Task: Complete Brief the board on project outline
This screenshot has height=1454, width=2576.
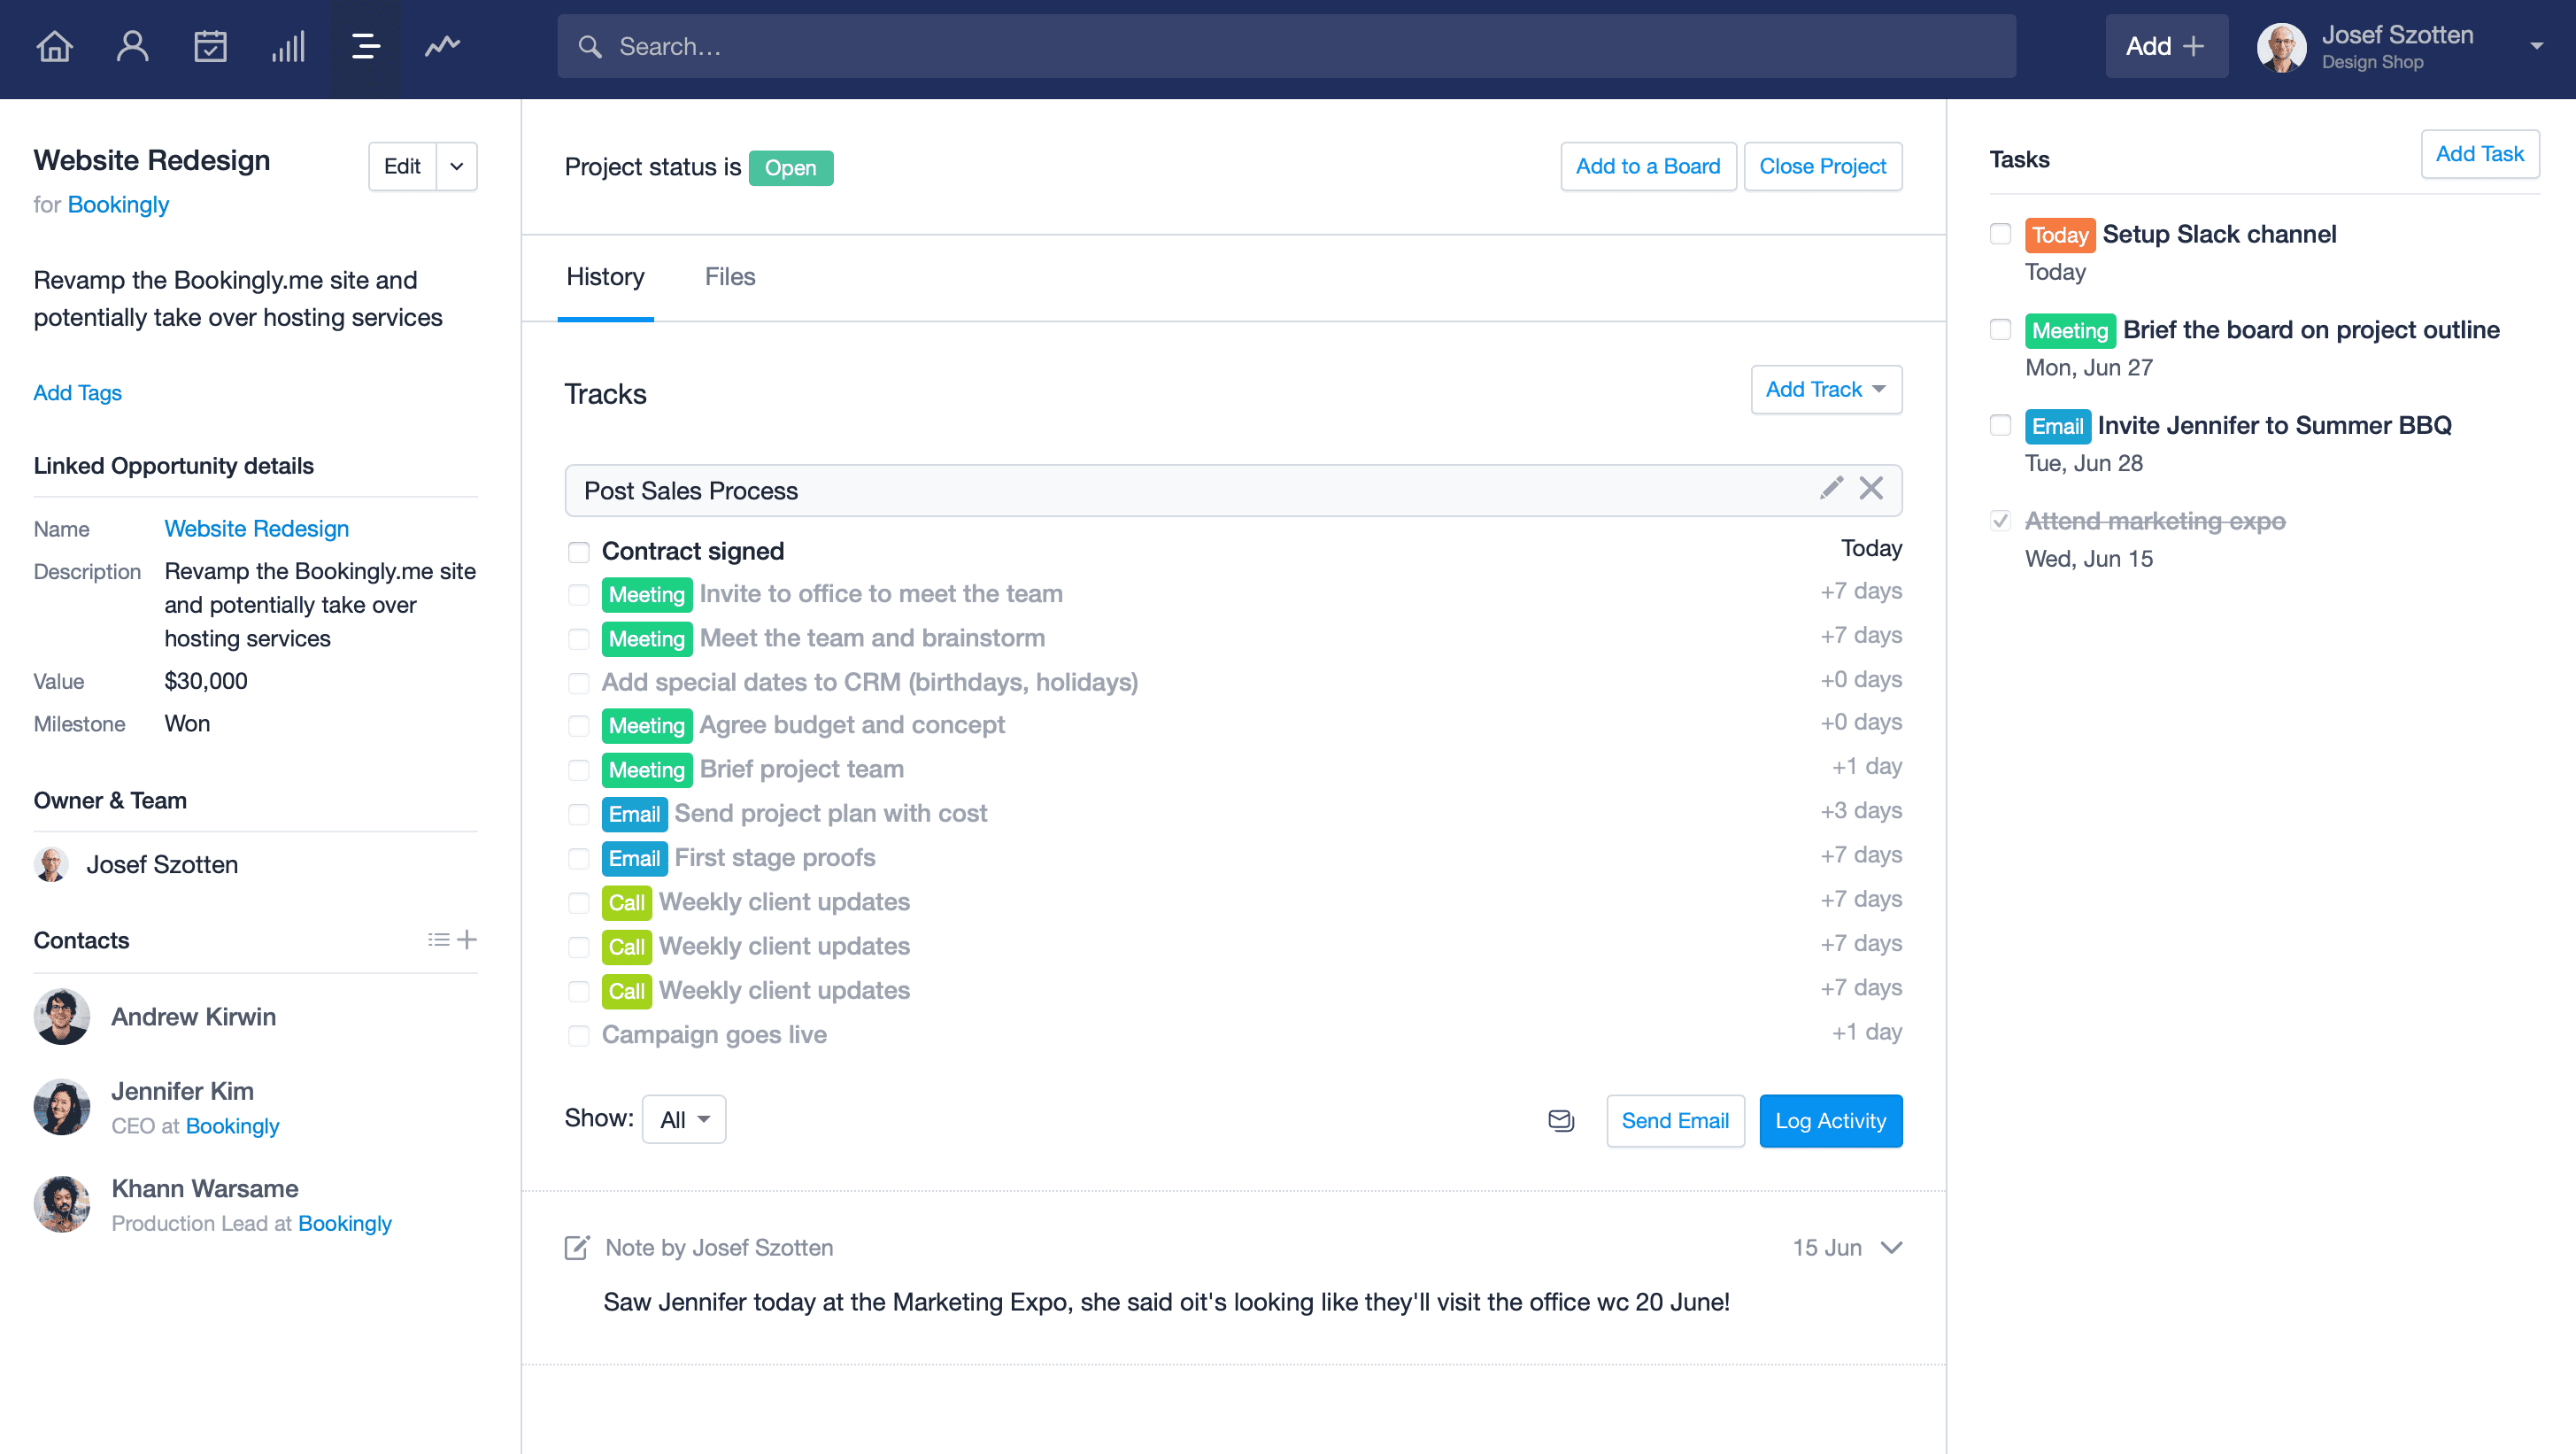Action: coord(2000,330)
